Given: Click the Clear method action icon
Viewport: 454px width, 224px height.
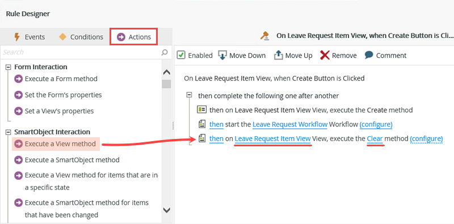Looking at the screenshot, I should (x=201, y=138).
